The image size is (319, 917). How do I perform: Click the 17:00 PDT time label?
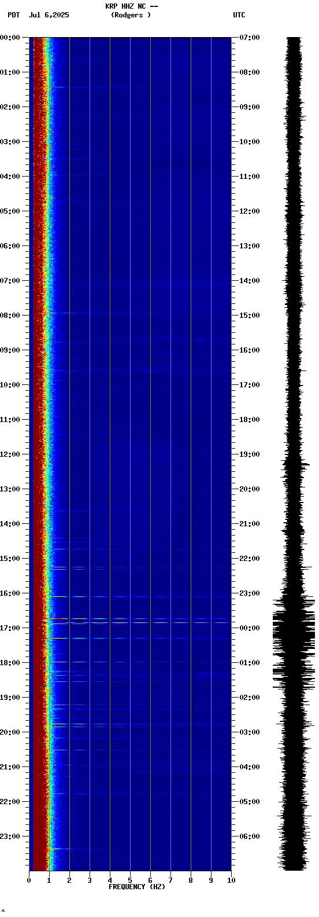point(10,628)
